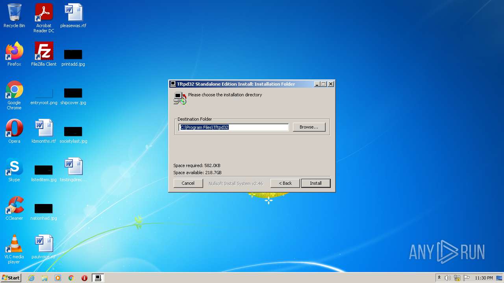Image resolution: width=504 pixels, height=283 pixels.
Task: Click the Browse... button
Action: coord(309,127)
